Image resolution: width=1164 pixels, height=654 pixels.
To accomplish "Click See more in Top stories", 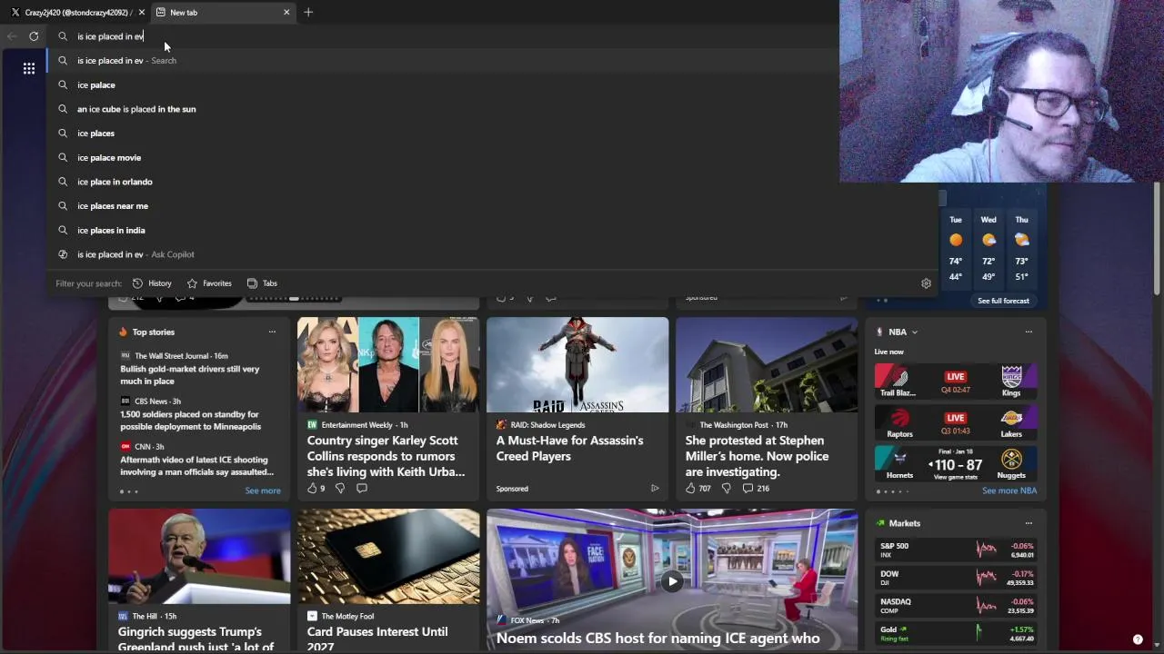I will tap(263, 490).
